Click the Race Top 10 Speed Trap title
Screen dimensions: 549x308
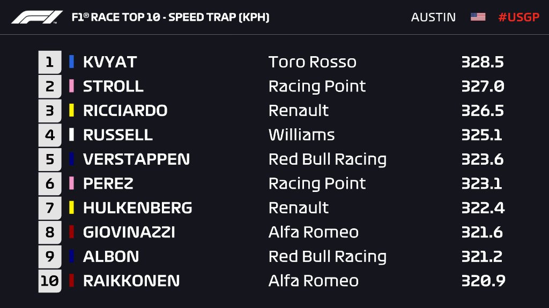click(x=170, y=17)
